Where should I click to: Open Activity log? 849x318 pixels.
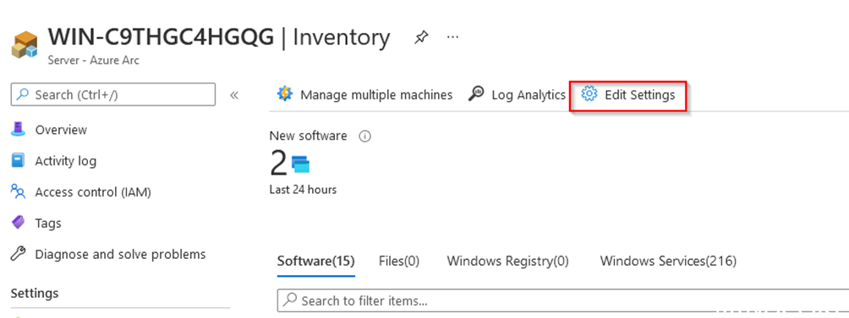tap(65, 161)
